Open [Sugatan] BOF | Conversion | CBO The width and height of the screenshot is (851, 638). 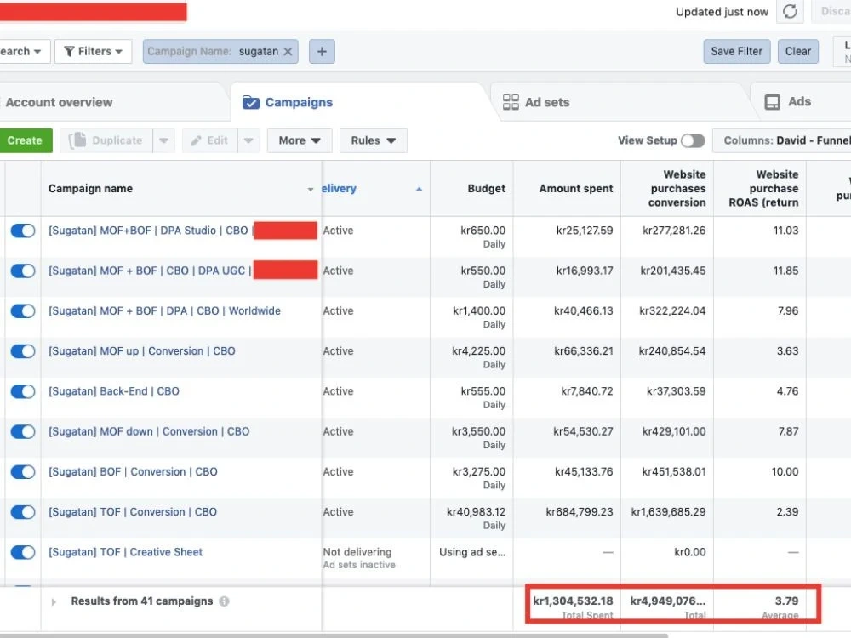(133, 471)
